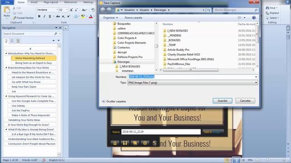Click Cancelar button in Save Capture dialog

coord(245,101)
